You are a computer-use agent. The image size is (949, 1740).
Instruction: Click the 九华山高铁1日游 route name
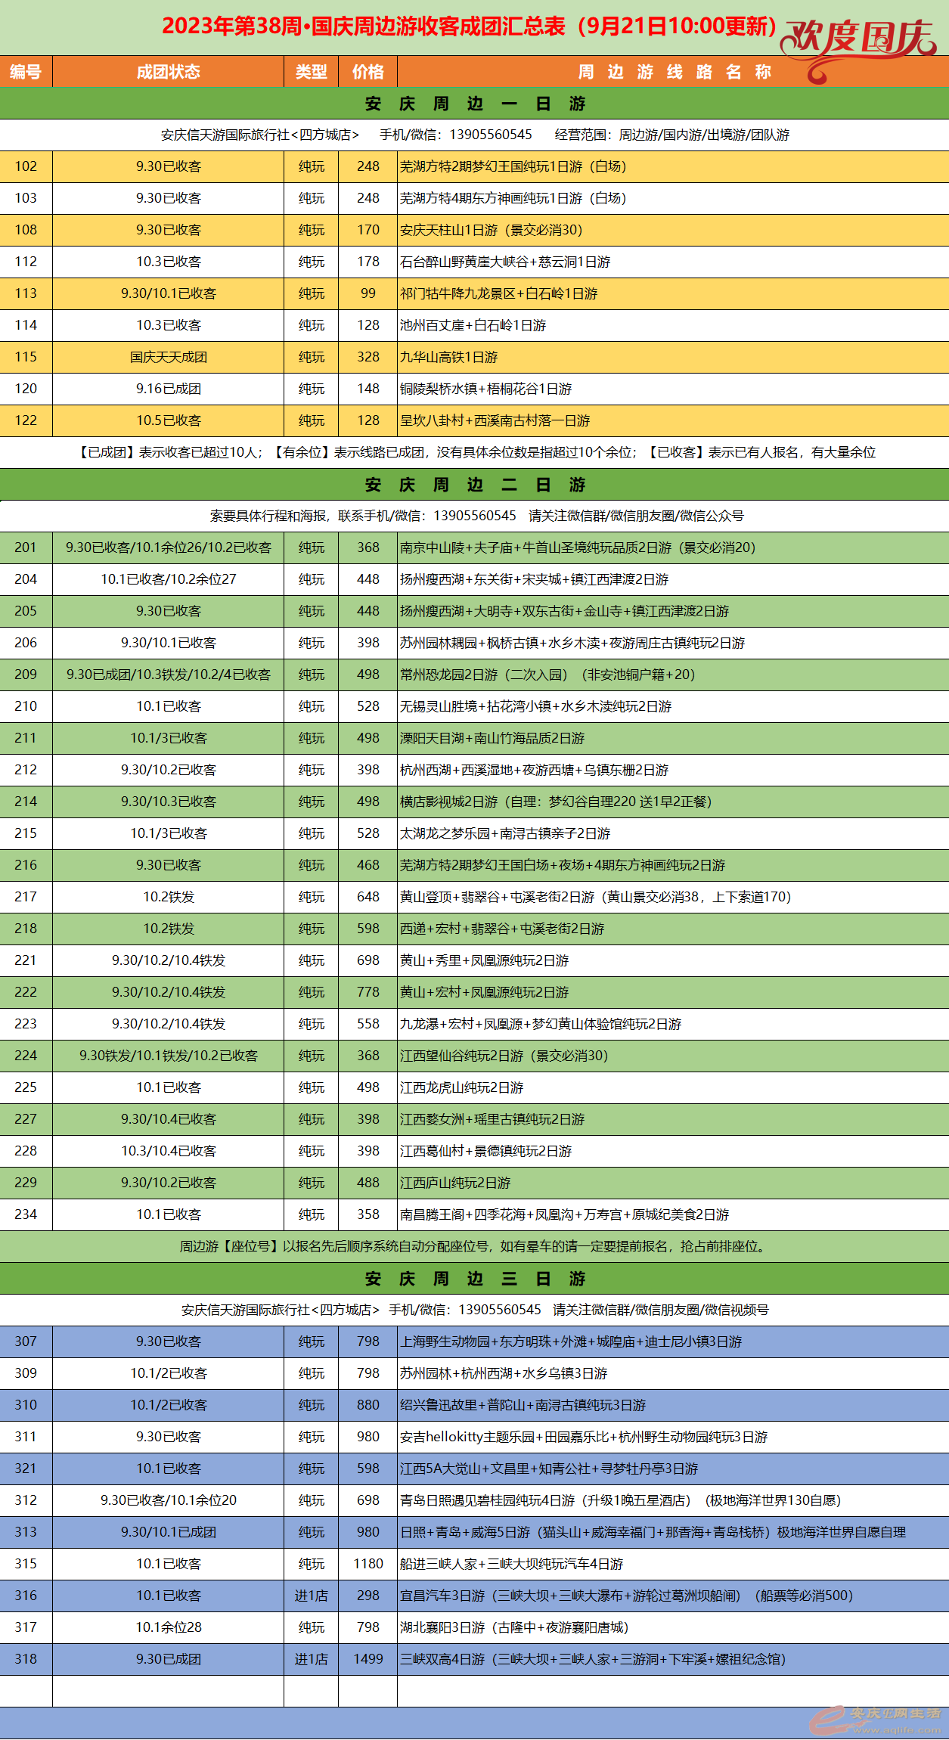click(x=449, y=357)
